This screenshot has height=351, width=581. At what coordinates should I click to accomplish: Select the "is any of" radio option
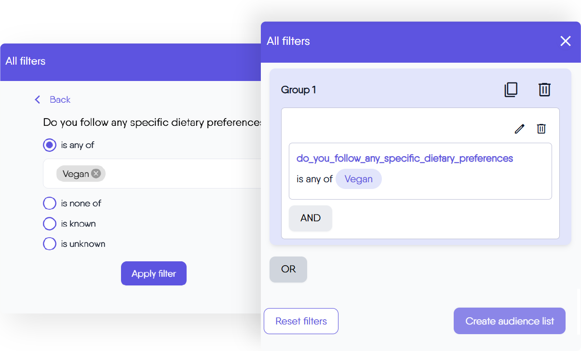click(50, 145)
